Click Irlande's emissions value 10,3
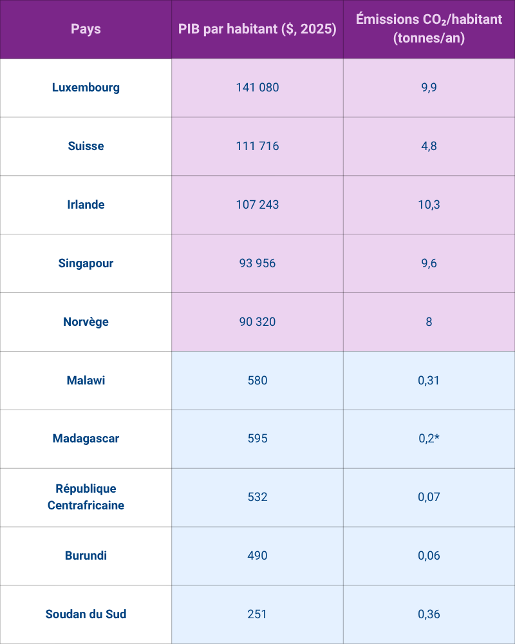The image size is (515, 644). tap(429, 205)
